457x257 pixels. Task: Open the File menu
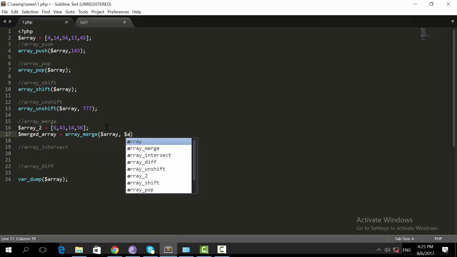tap(5, 12)
